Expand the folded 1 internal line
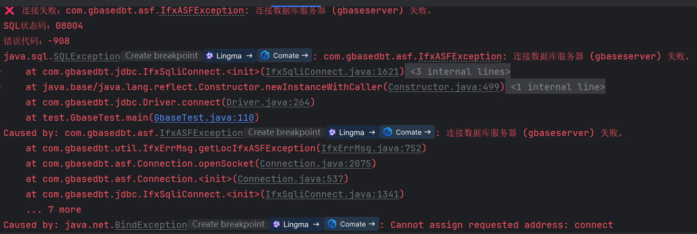The width and height of the screenshot is (697, 234). point(555,87)
